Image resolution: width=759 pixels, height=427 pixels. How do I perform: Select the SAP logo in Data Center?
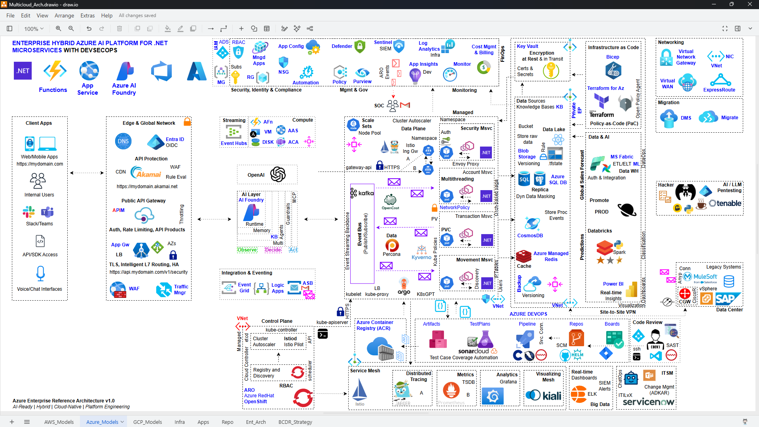[x=728, y=299]
